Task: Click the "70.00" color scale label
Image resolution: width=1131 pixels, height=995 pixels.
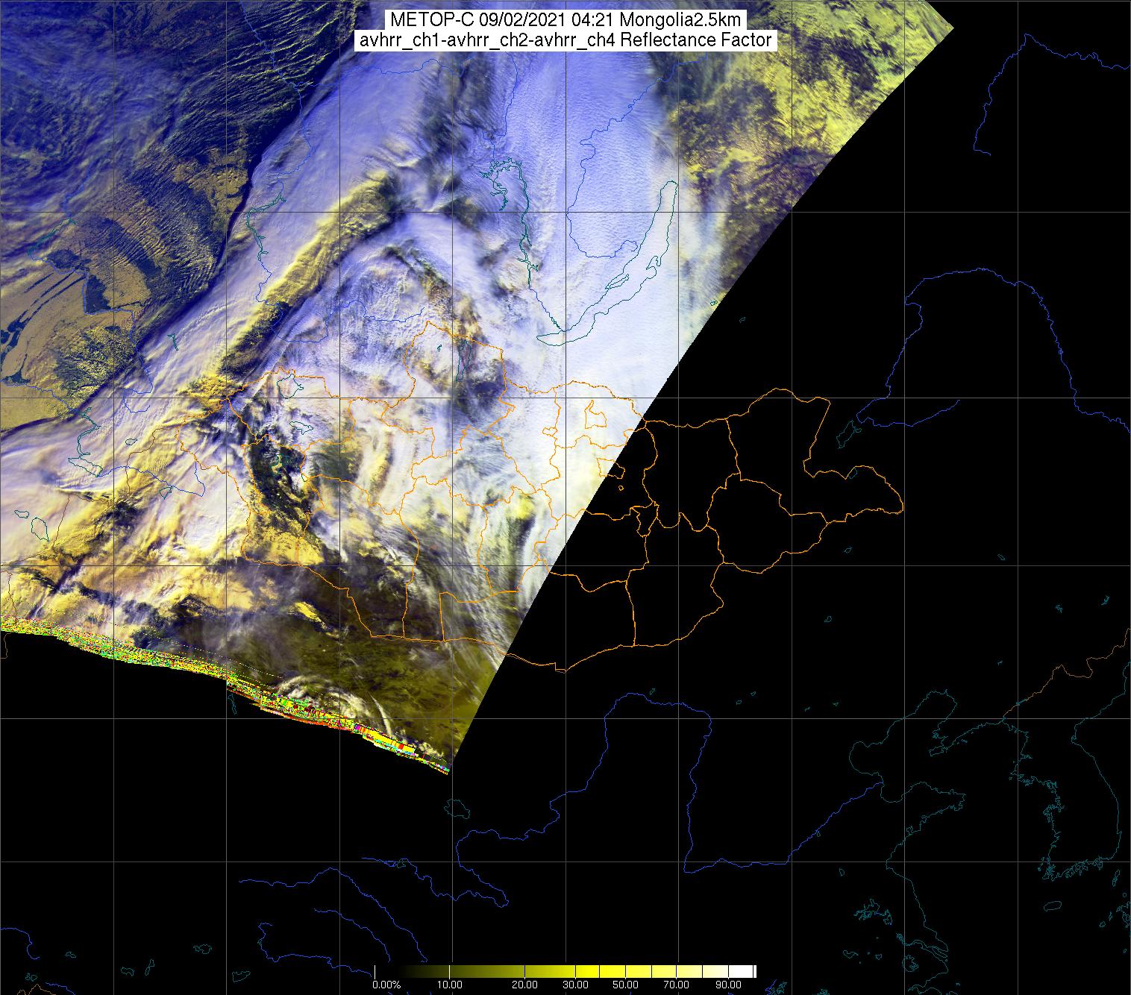Action: pos(676,985)
